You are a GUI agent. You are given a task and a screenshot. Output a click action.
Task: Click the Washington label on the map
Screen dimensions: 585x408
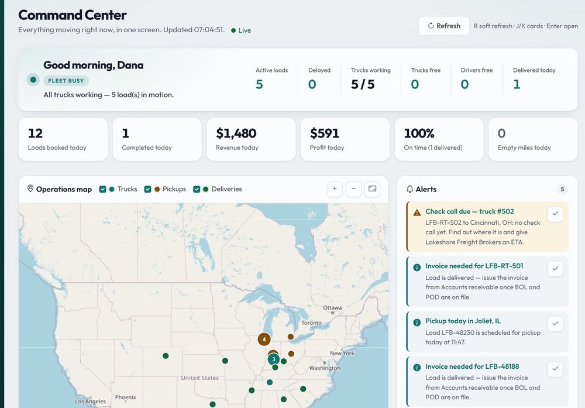[325, 368]
